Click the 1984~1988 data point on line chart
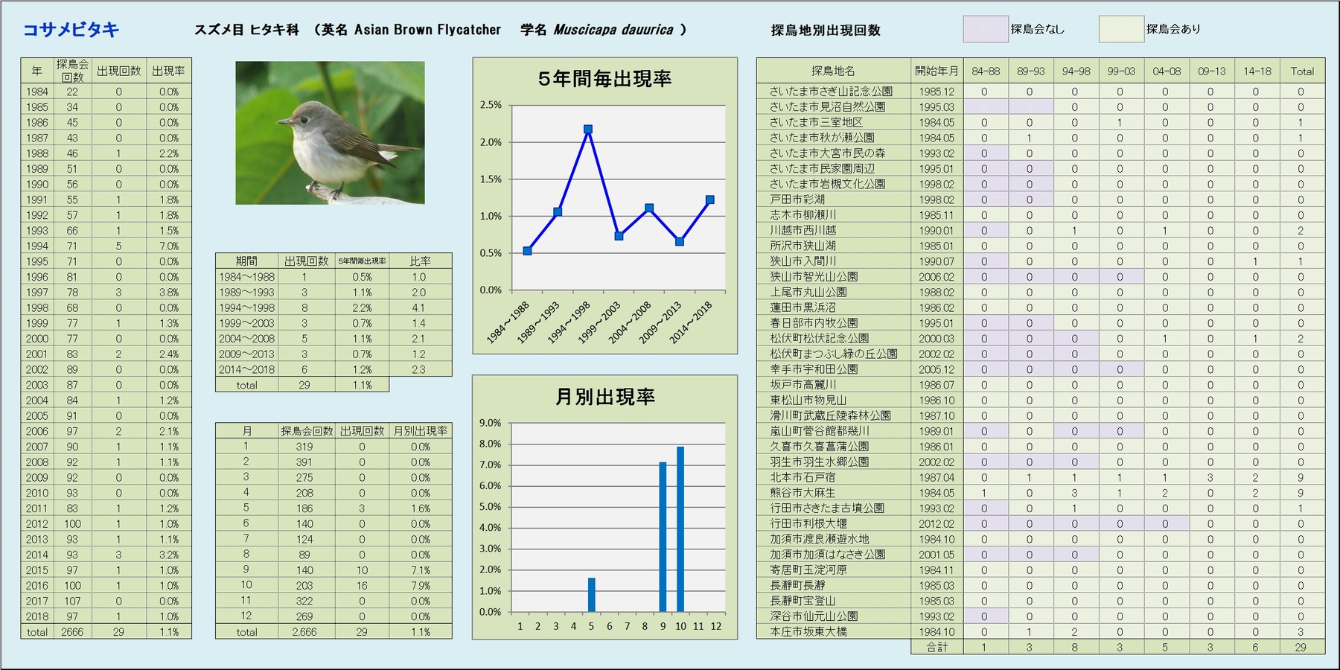Screen dimensions: 1340x670 (x=527, y=251)
